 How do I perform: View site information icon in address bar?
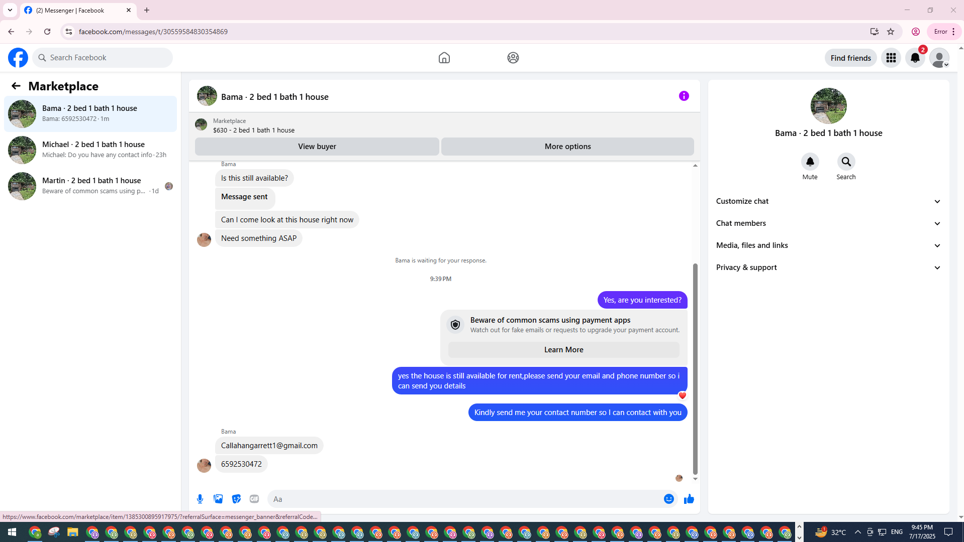coord(69,32)
